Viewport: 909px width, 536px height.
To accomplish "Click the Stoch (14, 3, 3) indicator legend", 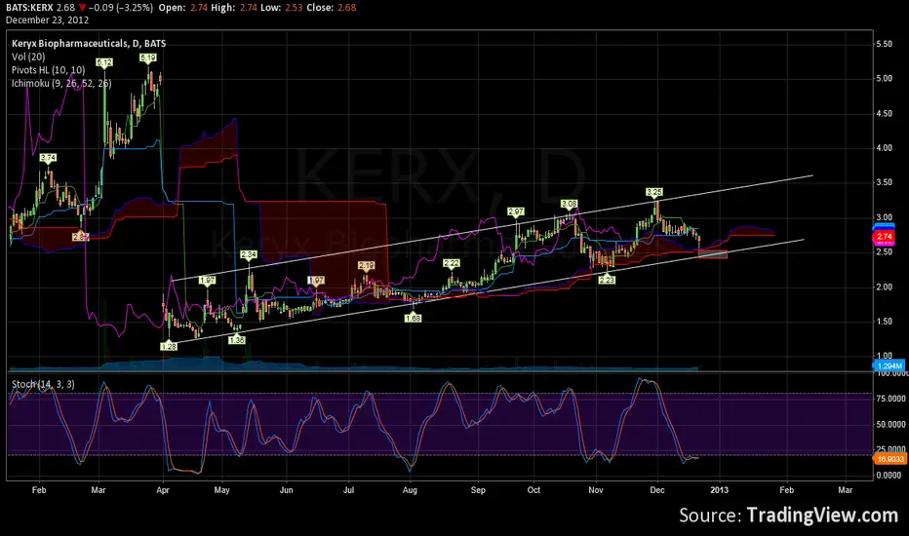I will point(43,384).
